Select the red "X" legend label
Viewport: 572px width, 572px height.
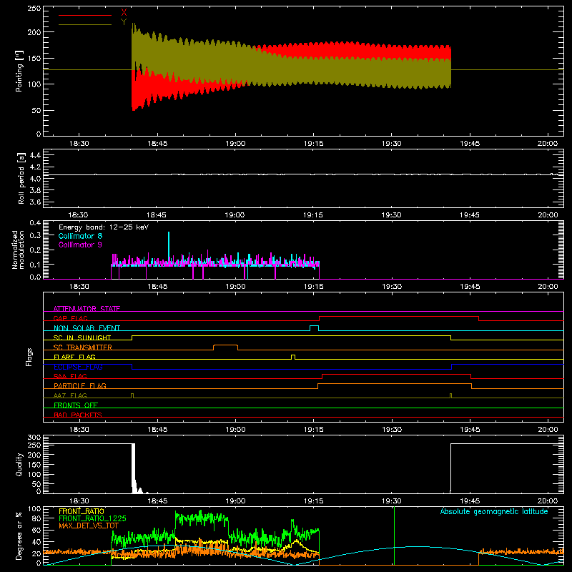(124, 13)
